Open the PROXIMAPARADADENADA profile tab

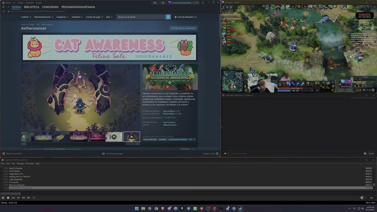(x=78, y=7)
